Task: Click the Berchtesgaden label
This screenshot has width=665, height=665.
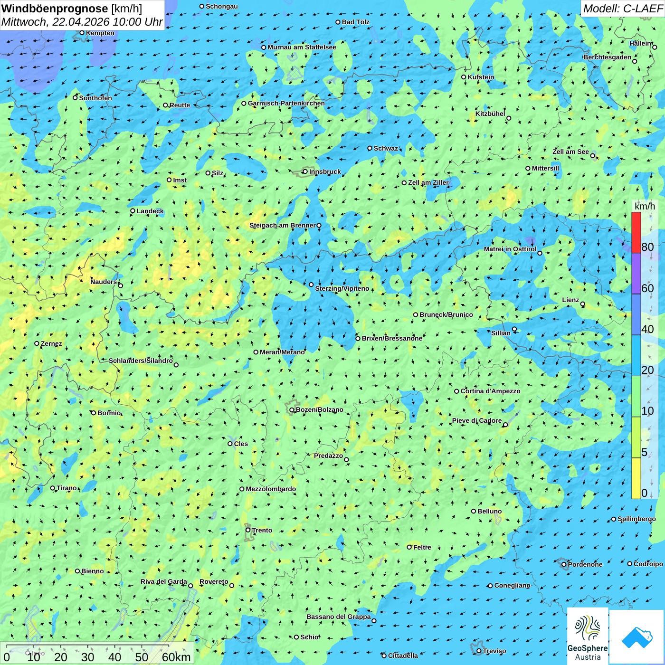Action: [608, 57]
